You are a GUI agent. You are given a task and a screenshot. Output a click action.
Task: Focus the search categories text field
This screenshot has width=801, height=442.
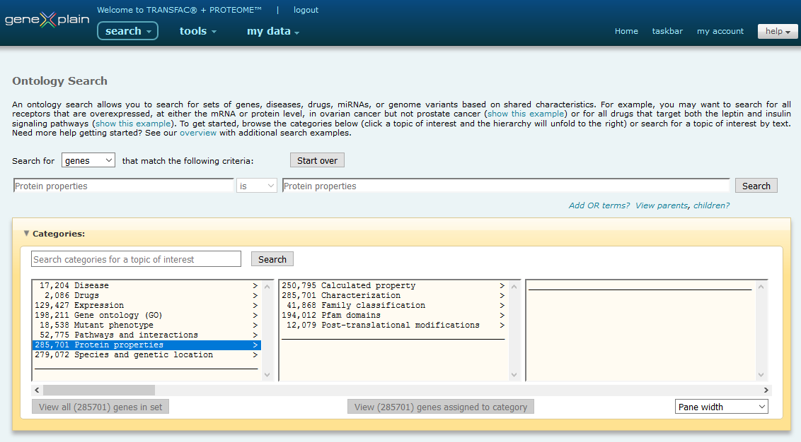click(x=136, y=259)
